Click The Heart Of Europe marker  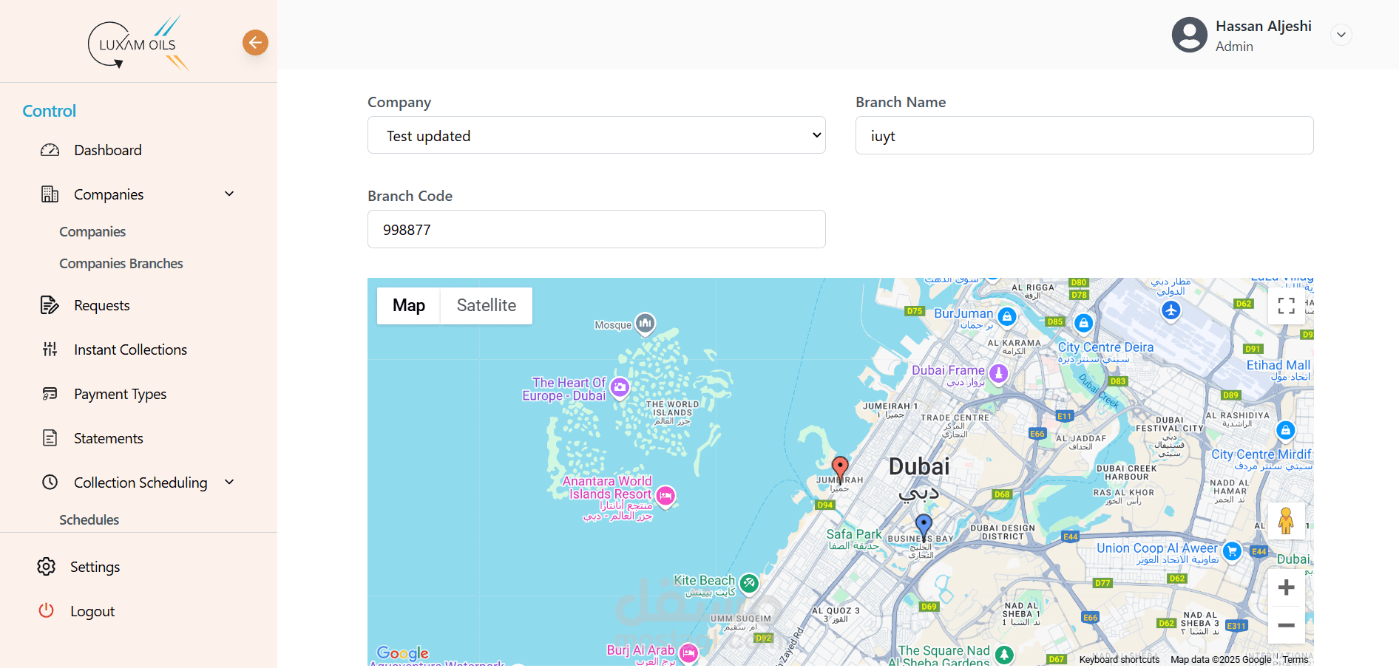[620, 387]
